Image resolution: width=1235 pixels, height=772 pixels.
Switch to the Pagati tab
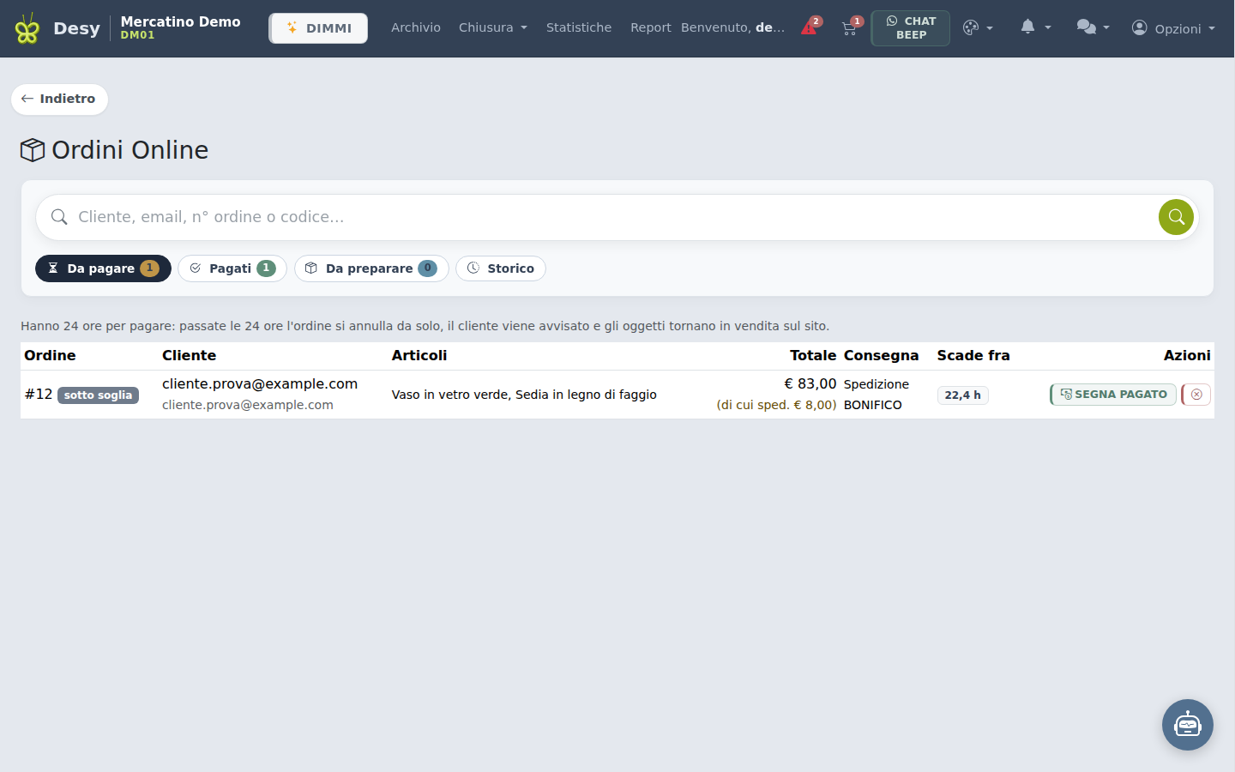[x=232, y=268]
